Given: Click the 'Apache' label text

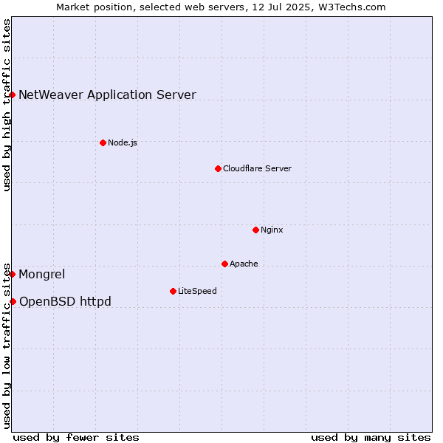Looking at the screenshot, I should 244,264.
